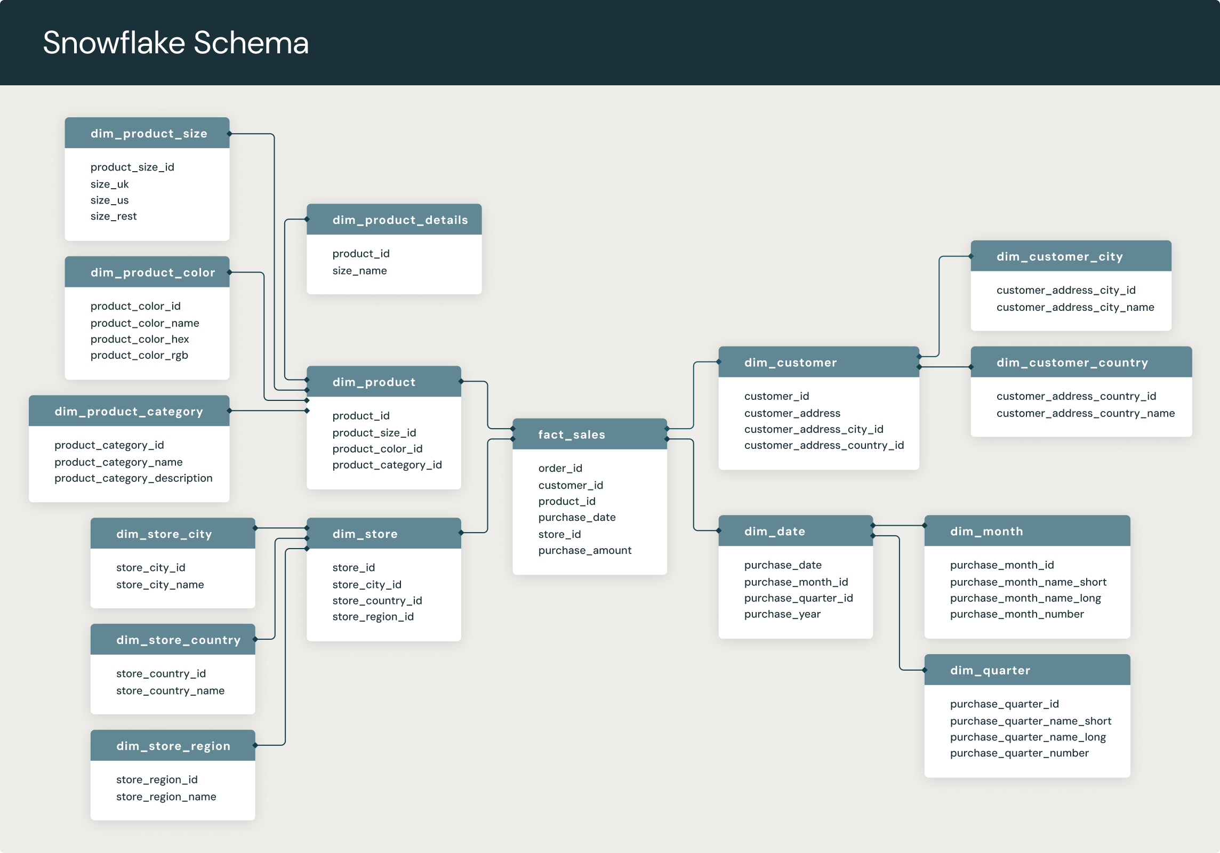The image size is (1220, 853).
Task: Select the customer_address_country_name field
Action: (1086, 413)
